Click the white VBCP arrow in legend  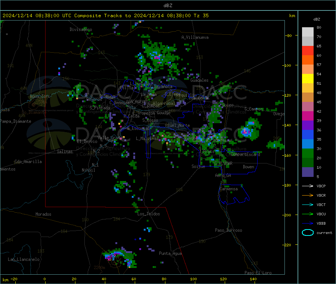[308, 186]
